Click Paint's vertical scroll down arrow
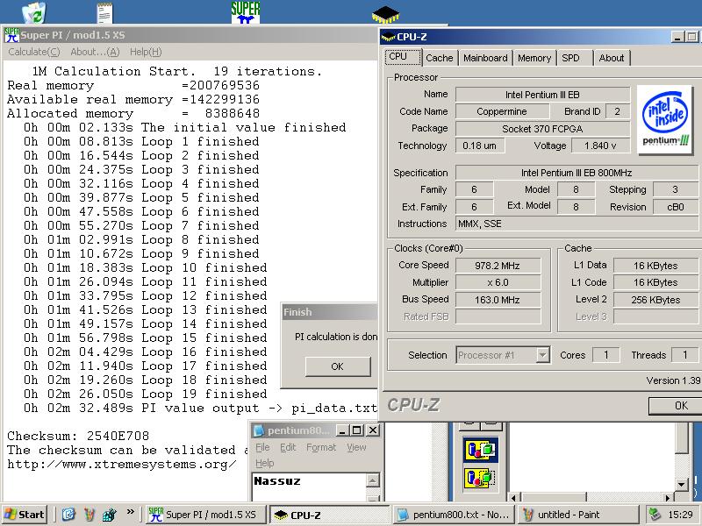The height and width of the screenshot is (526, 702). click(x=682, y=484)
